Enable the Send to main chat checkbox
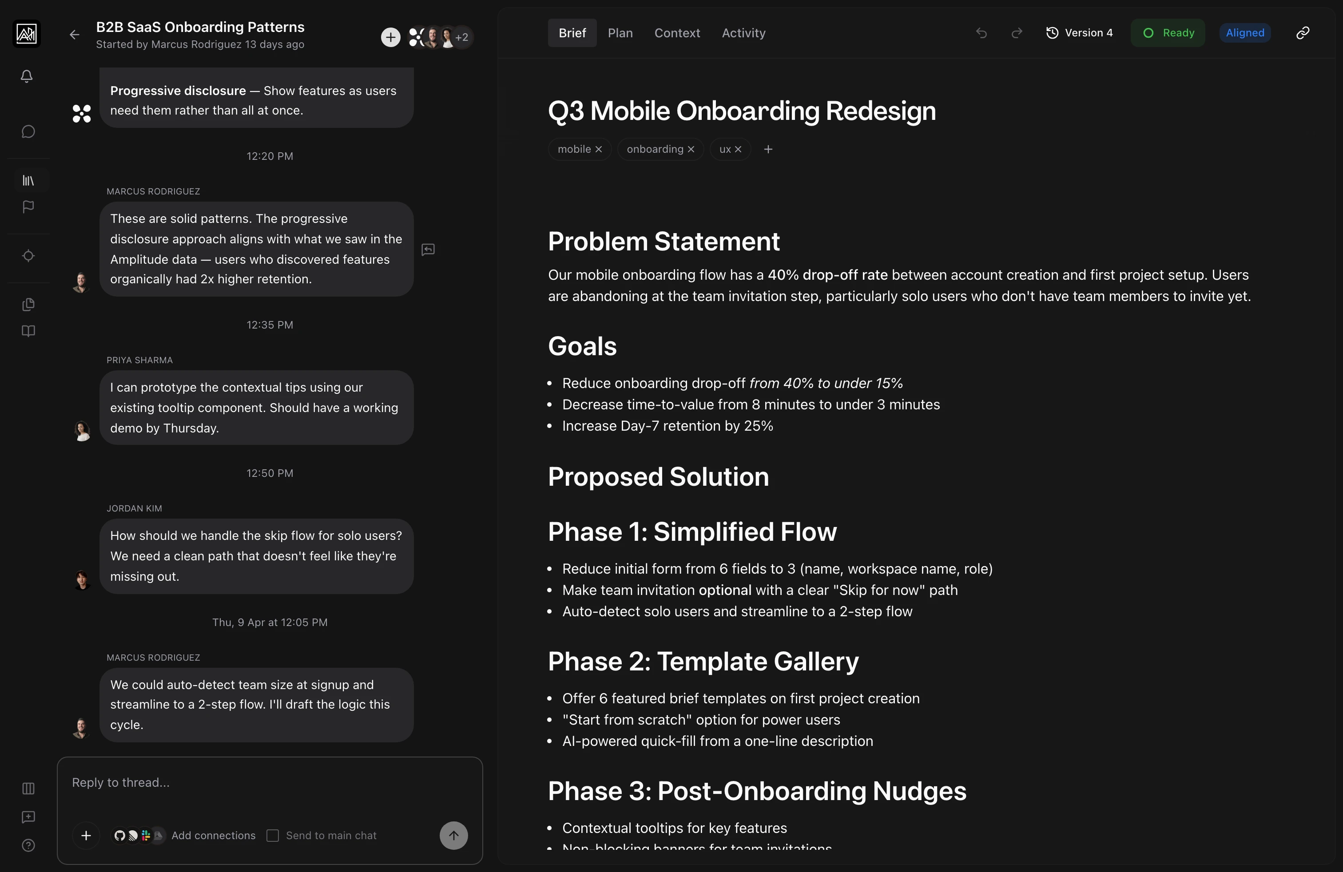 pos(273,836)
